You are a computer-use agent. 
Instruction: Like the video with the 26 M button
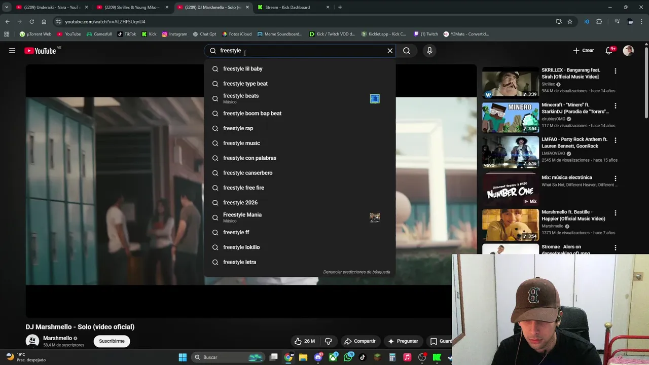[305, 341]
